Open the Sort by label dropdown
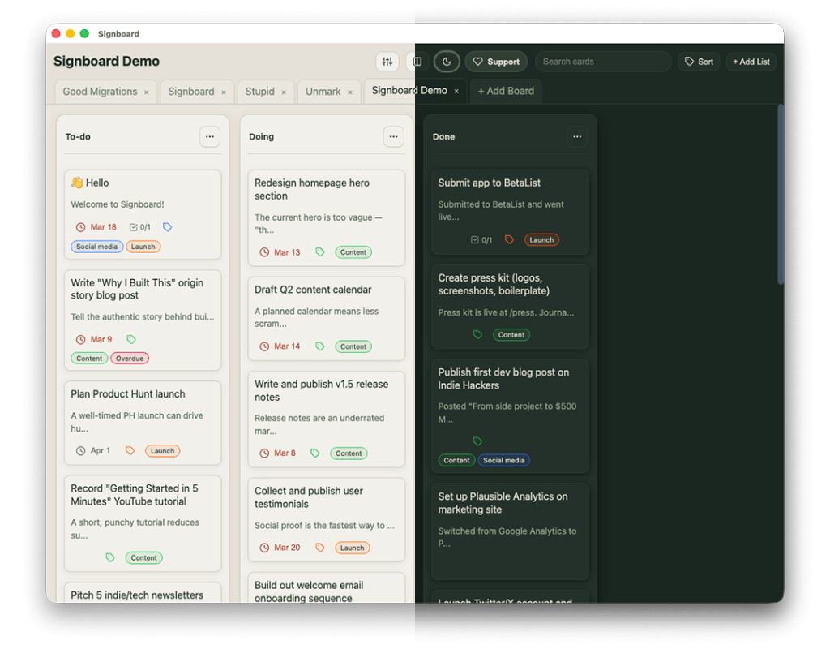The image size is (830, 649). pos(699,62)
